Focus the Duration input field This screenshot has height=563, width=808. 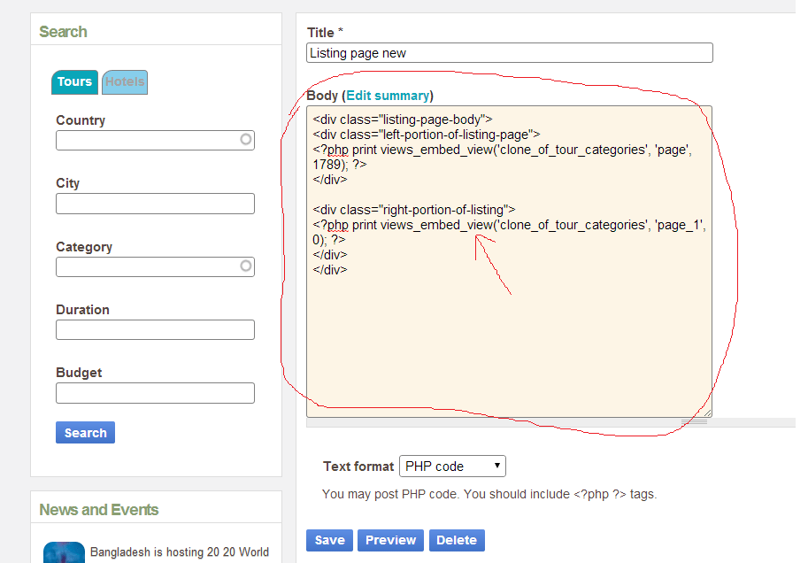tap(155, 329)
